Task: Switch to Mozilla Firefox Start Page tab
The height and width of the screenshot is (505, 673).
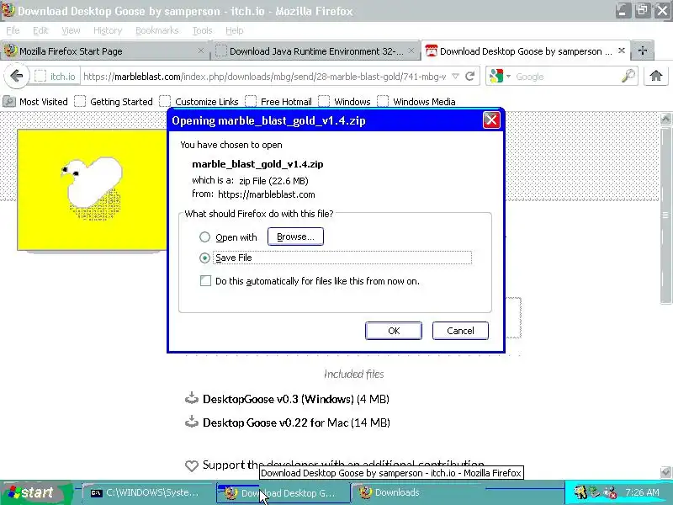Action: 104,51
